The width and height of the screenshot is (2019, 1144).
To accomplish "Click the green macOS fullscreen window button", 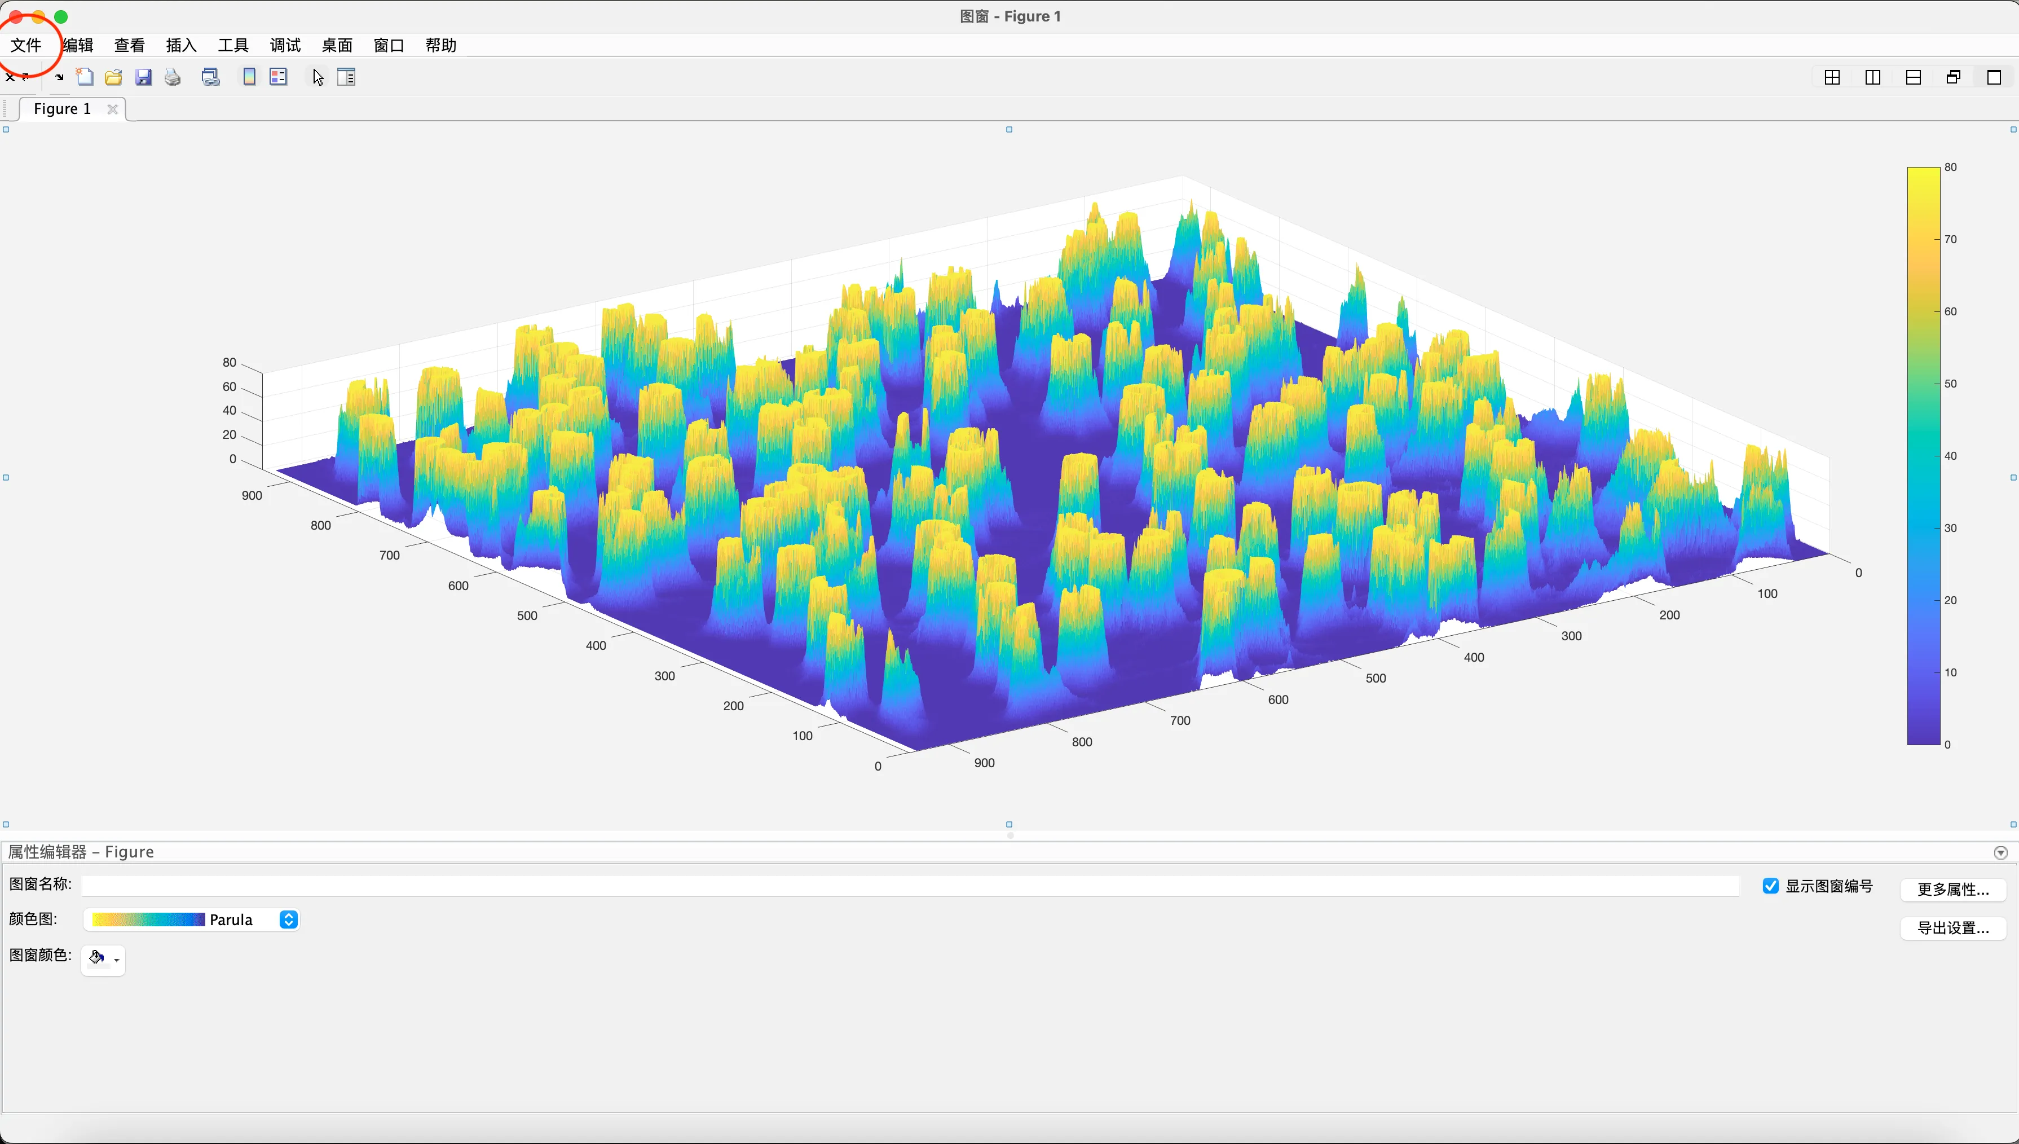I will click(x=61, y=16).
